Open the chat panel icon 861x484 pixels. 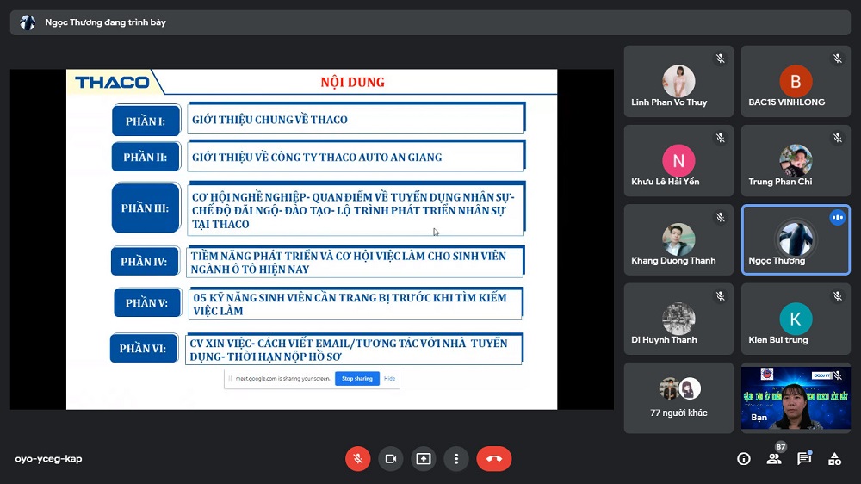pos(804,459)
